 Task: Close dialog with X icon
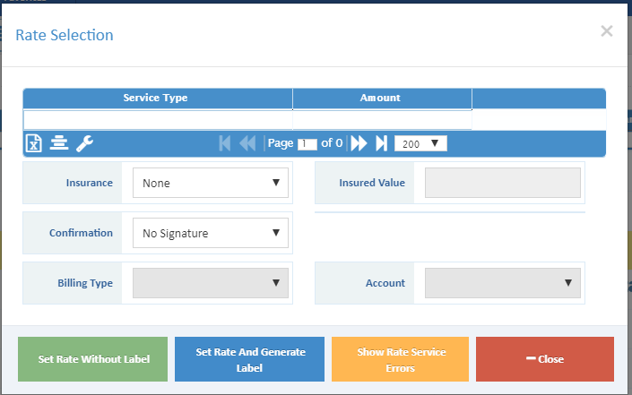click(607, 31)
